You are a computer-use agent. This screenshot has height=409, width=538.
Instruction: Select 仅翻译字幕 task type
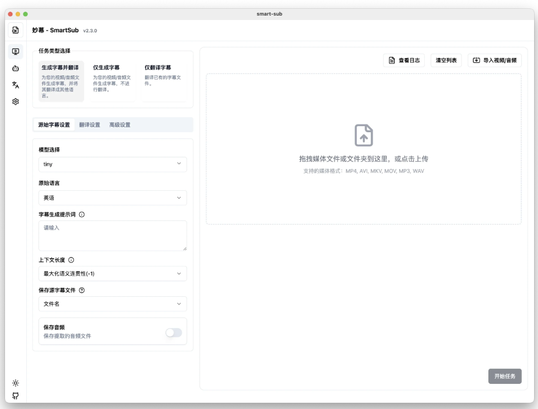164,81
